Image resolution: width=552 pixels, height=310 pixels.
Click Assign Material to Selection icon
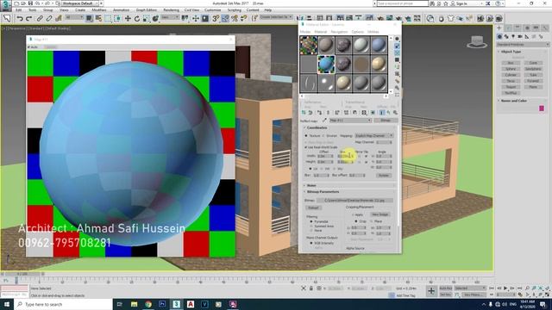[319, 113]
